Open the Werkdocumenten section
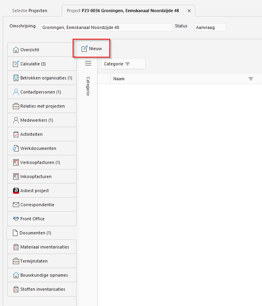 42,148
